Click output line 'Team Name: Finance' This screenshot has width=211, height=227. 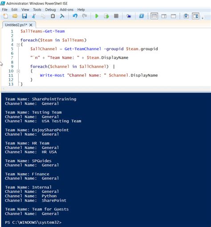[27, 174]
